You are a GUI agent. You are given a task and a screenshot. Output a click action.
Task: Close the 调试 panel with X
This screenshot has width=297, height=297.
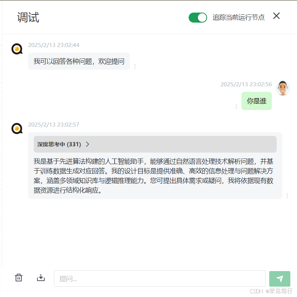click(276, 16)
